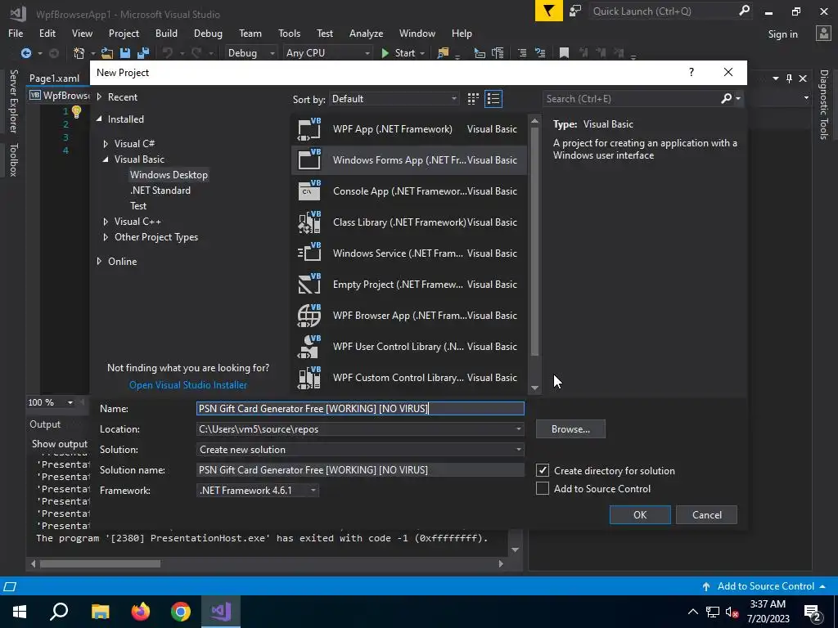Open the Location path dropdown

pyautogui.click(x=518, y=428)
